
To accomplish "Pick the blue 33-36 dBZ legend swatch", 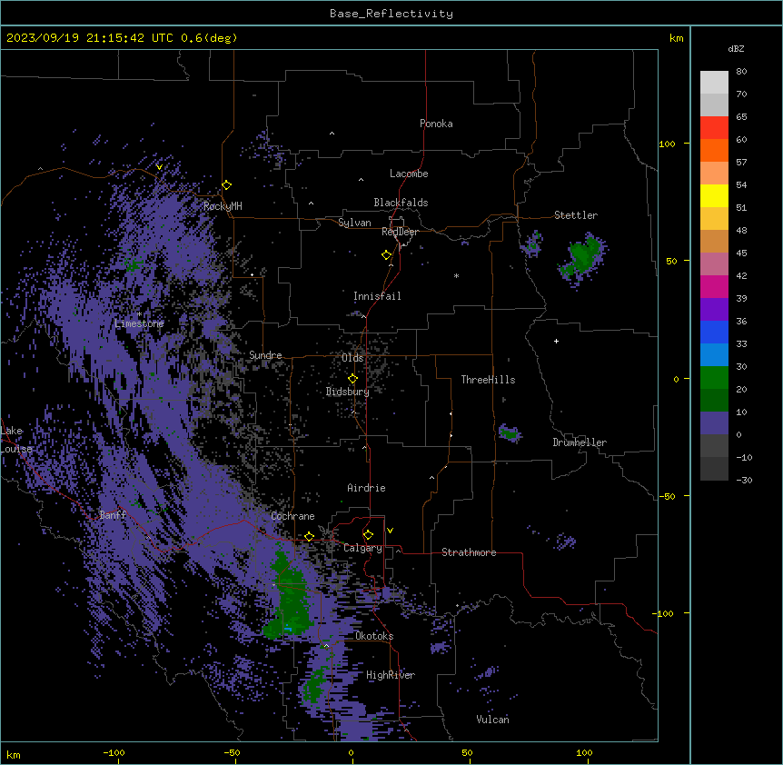I will click(714, 332).
